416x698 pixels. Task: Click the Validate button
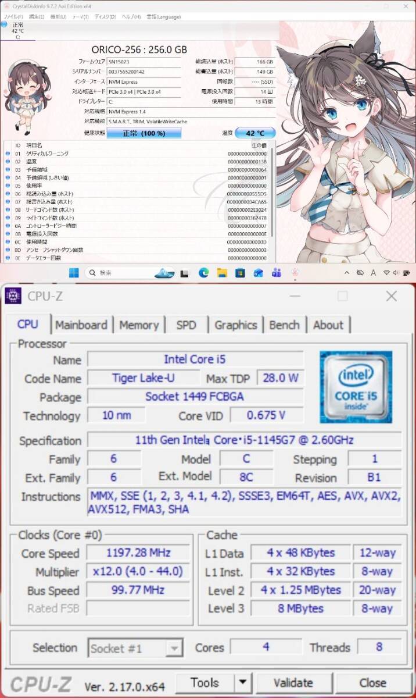click(293, 683)
